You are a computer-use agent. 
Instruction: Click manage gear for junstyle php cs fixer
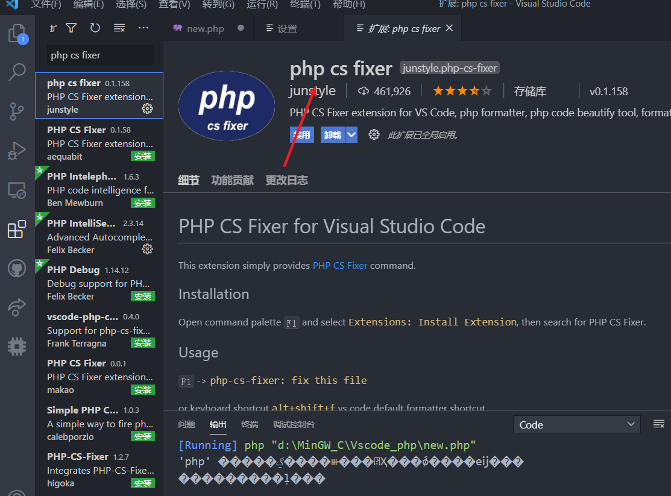147,108
